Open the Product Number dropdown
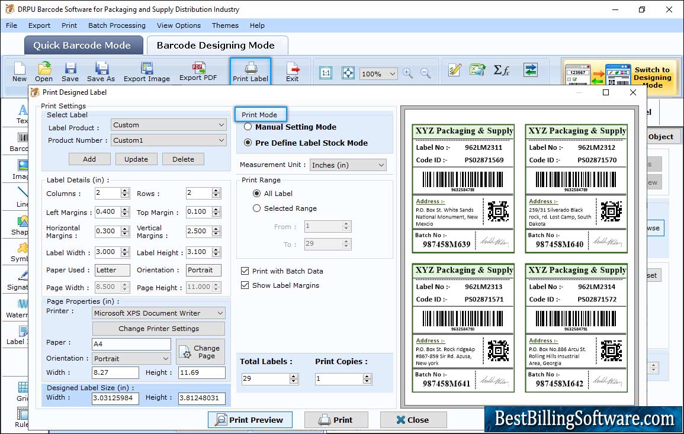684x434 pixels. coord(168,140)
